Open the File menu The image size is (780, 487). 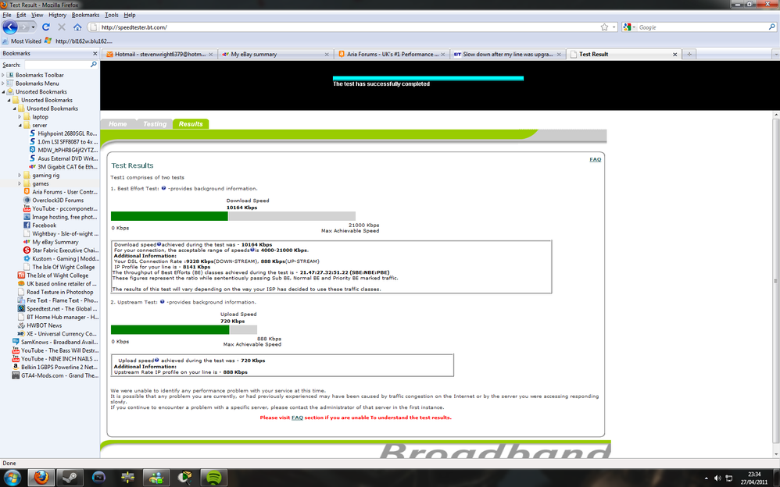[x=7, y=15]
